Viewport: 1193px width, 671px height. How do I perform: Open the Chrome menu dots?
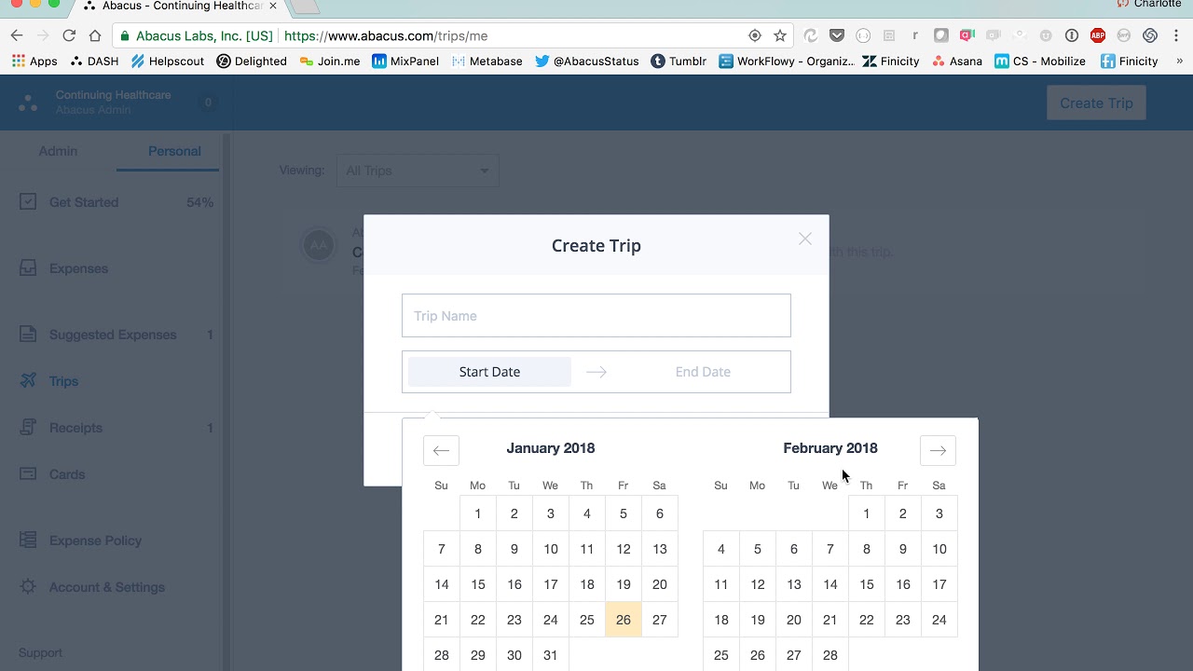click(x=1176, y=35)
